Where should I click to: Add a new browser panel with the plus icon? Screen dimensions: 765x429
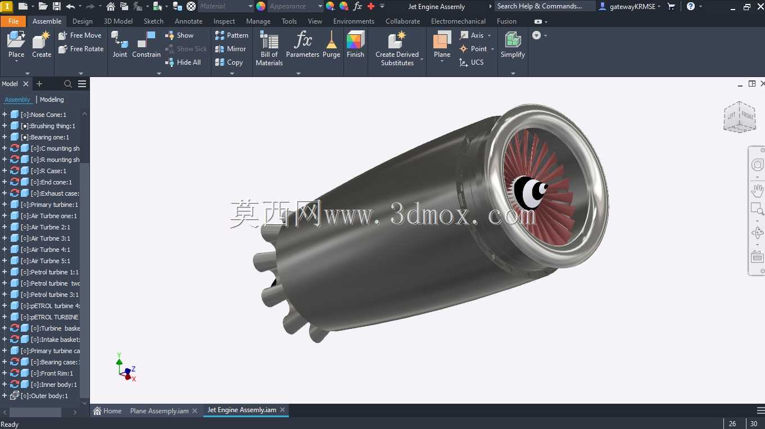[x=39, y=84]
